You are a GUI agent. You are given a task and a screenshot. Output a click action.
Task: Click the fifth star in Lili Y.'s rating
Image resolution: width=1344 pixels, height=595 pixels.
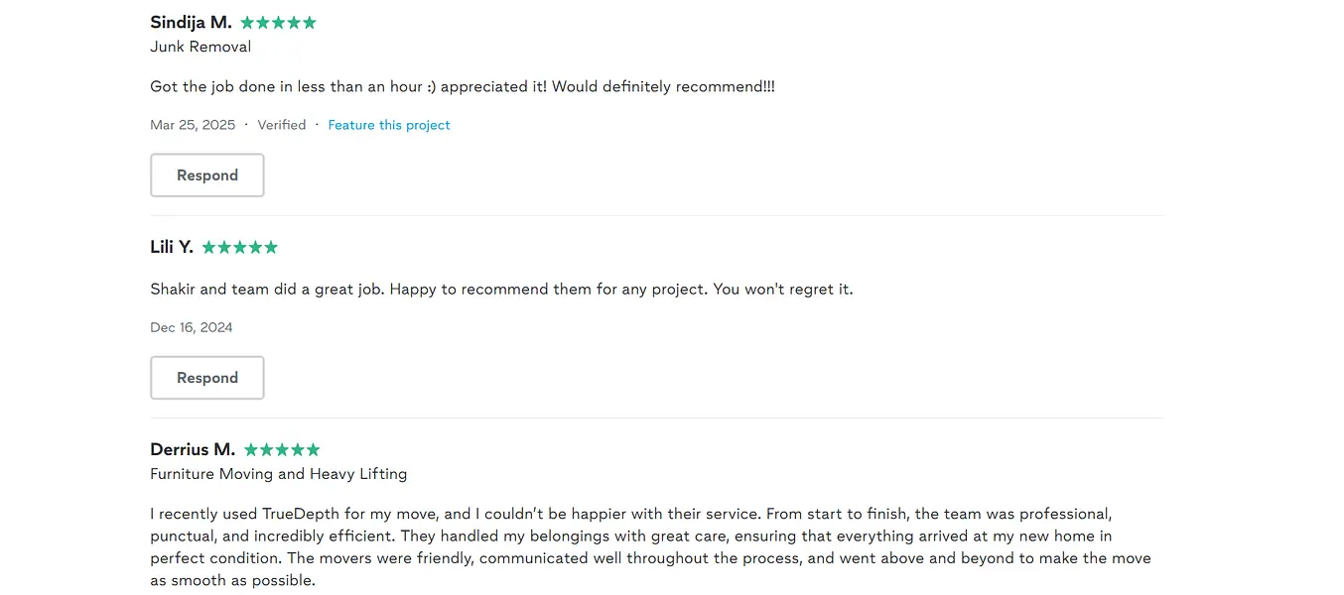click(x=271, y=247)
